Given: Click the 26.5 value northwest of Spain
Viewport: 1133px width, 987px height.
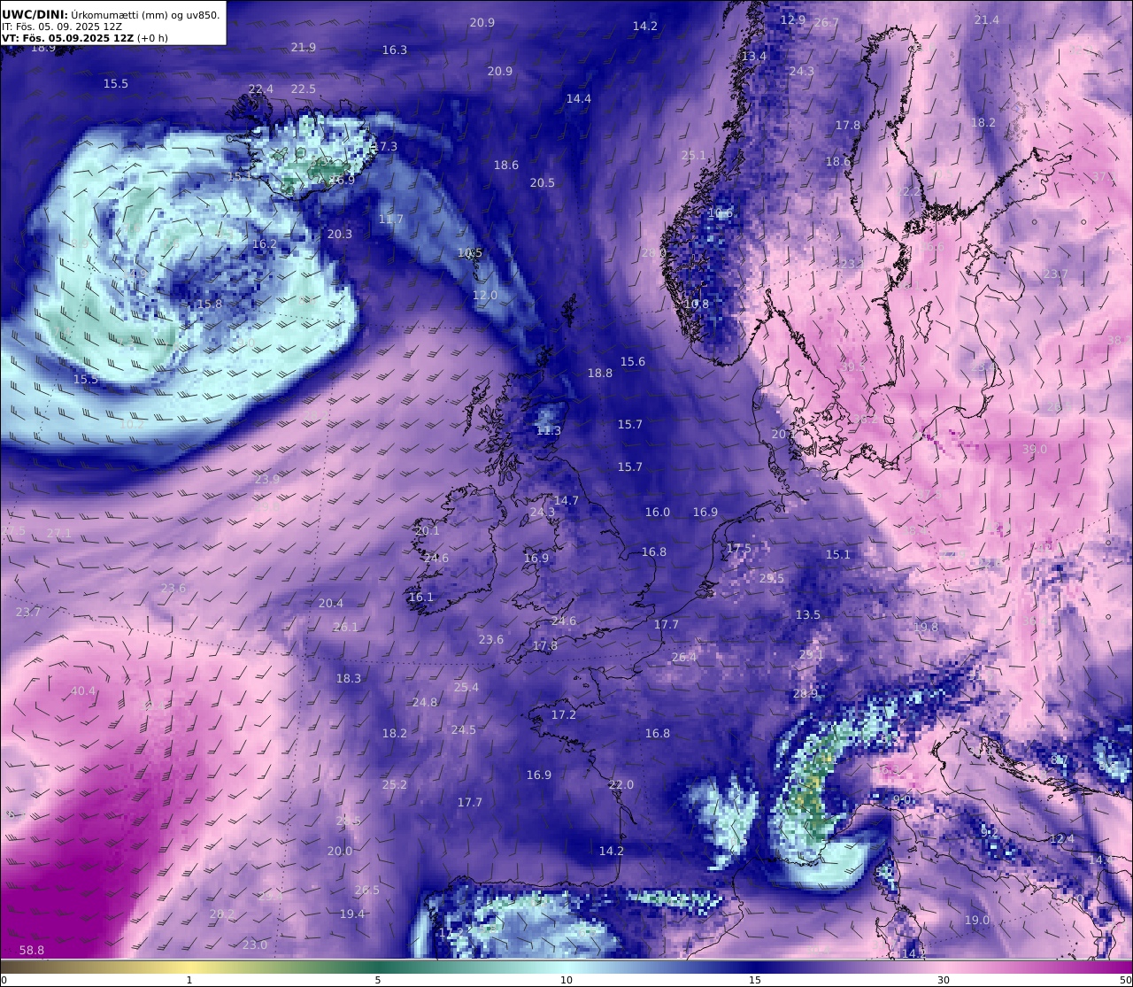Looking at the screenshot, I should tap(367, 890).
